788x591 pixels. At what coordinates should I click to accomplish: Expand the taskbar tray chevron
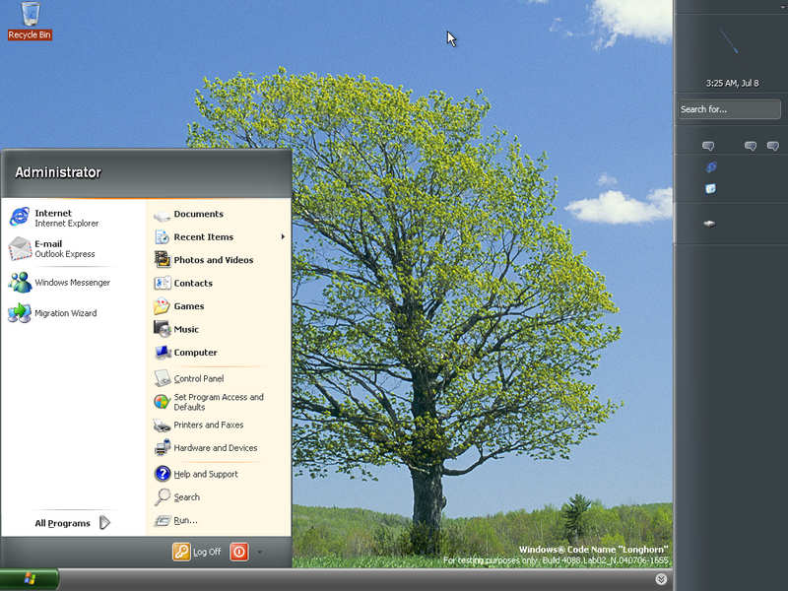click(661, 579)
